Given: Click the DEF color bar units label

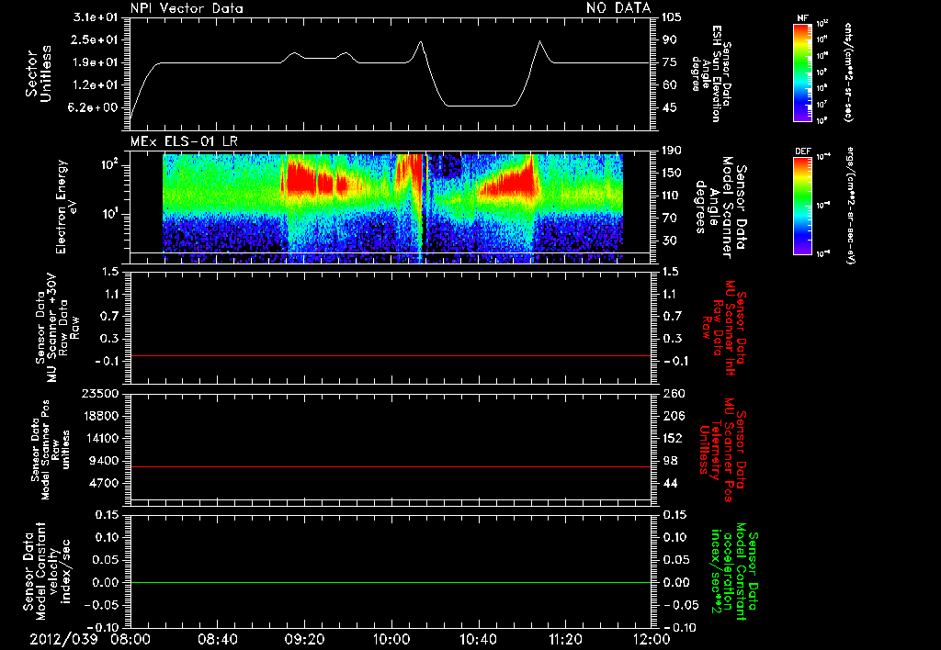Looking at the screenshot, I should (x=851, y=206).
